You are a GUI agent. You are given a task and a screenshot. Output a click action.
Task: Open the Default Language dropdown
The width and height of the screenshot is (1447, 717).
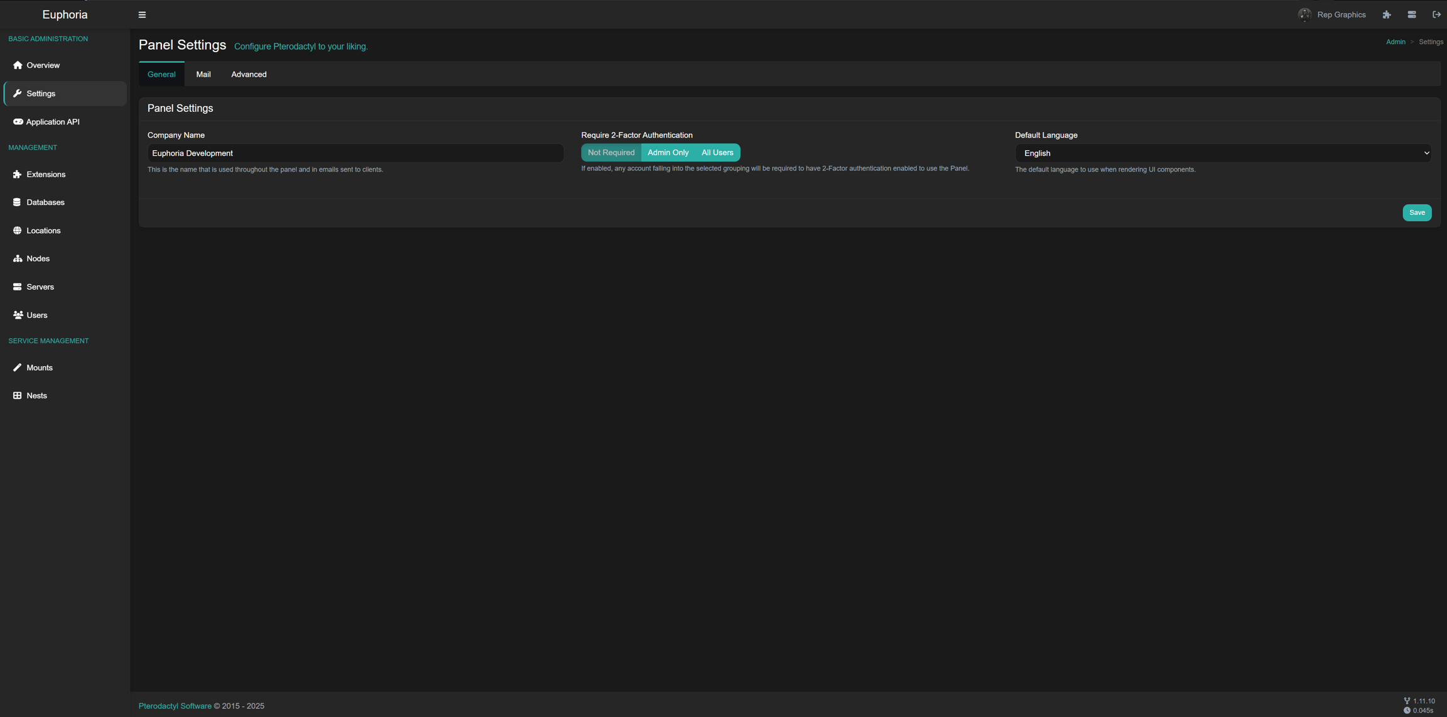tap(1222, 153)
